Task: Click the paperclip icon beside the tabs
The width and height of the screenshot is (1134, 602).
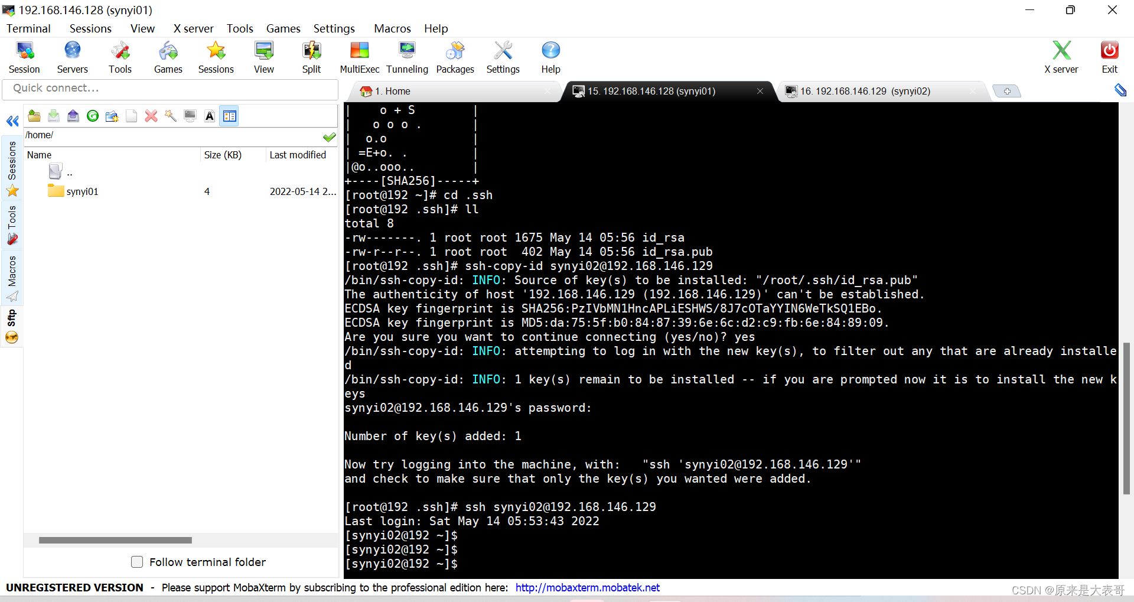Action: pyautogui.click(x=1120, y=90)
